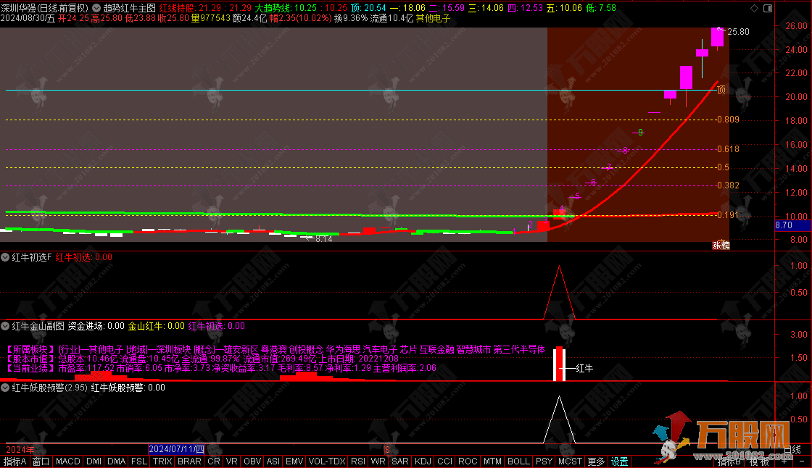
Task: Click the 涨榜 label on main chart
Action: [721, 246]
